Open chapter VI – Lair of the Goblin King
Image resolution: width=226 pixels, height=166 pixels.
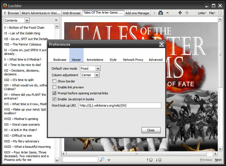[x=22, y=33]
